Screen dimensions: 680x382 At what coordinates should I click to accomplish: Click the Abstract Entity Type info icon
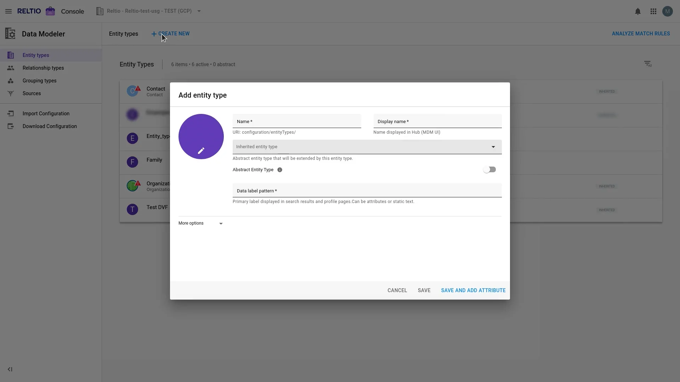[x=280, y=170]
